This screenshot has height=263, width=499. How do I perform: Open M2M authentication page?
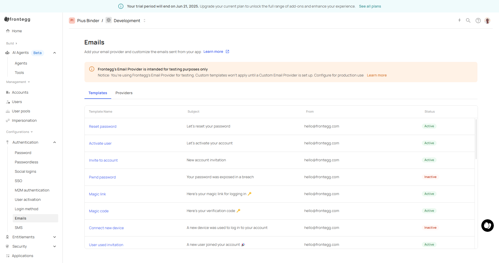[32, 190]
